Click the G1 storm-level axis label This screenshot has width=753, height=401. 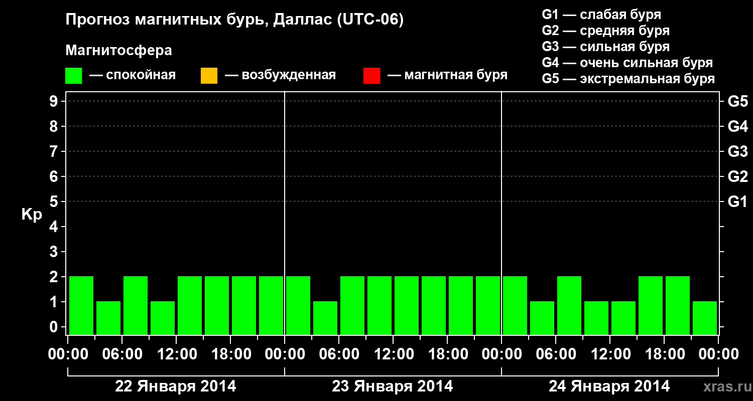(x=737, y=202)
